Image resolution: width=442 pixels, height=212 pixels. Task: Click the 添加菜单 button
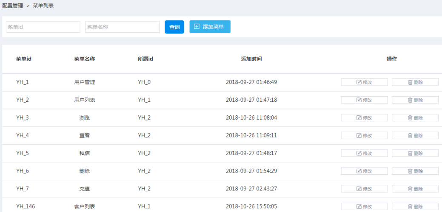click(210, 27)
